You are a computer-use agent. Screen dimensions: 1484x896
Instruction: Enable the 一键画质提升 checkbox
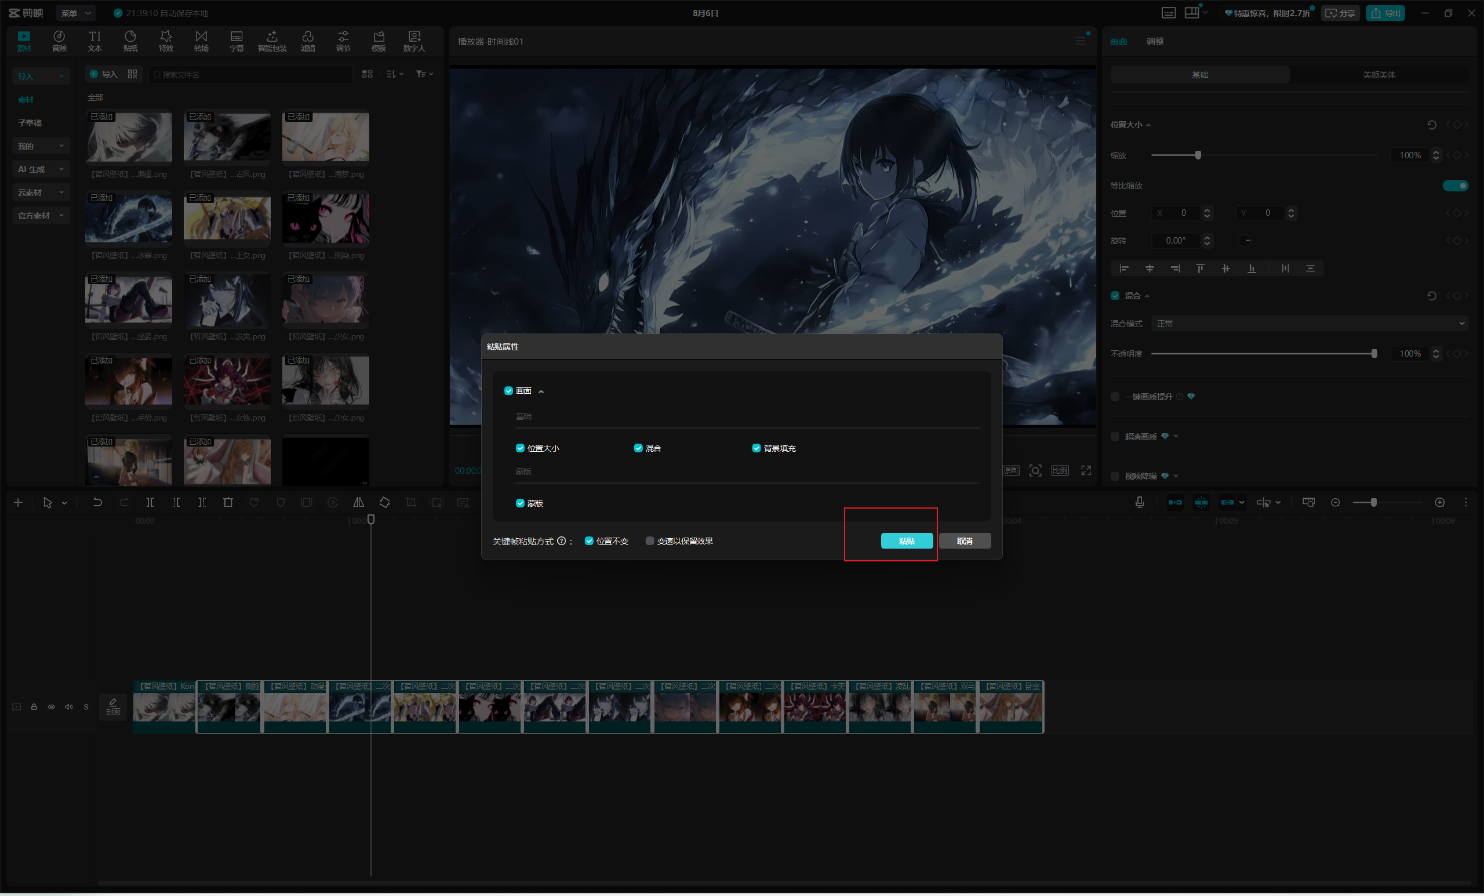click(x=1115, y=397)
